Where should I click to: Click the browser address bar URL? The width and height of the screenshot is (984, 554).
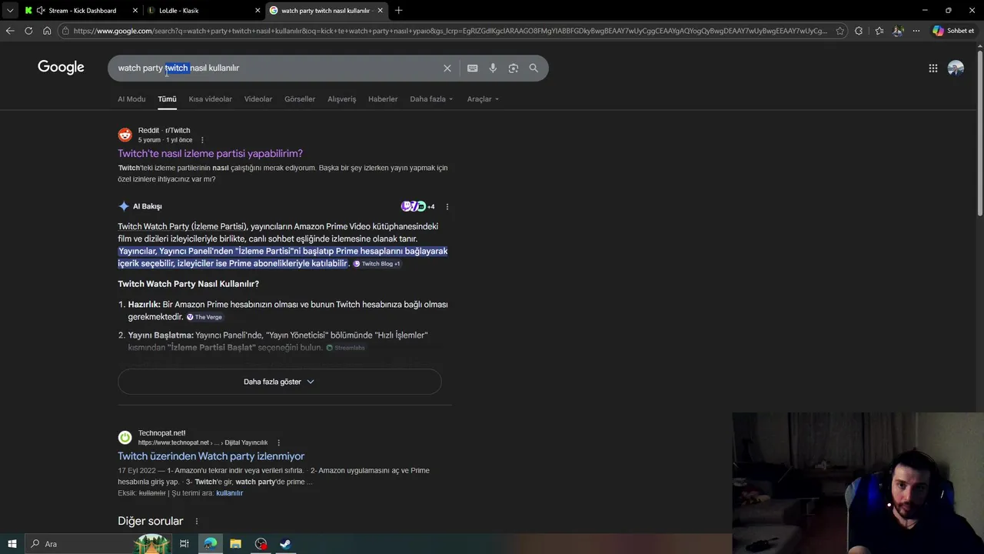coord(450,31)
